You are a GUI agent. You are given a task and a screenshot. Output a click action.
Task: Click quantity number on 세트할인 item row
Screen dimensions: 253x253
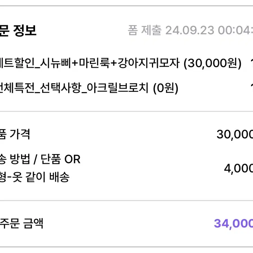(251, 63)
